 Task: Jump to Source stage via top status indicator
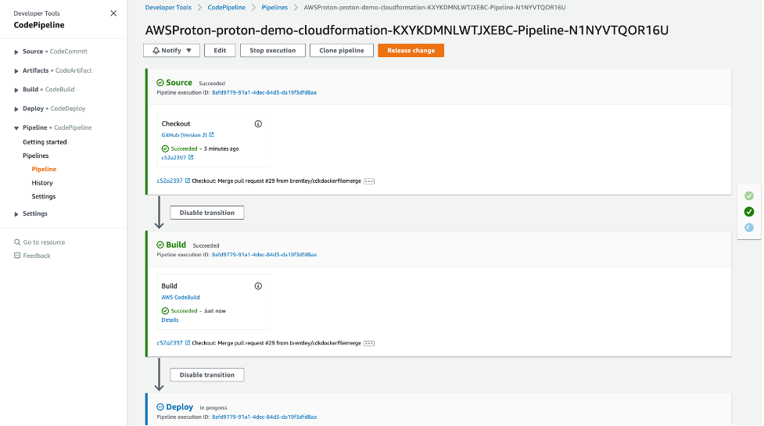(749, 195)
